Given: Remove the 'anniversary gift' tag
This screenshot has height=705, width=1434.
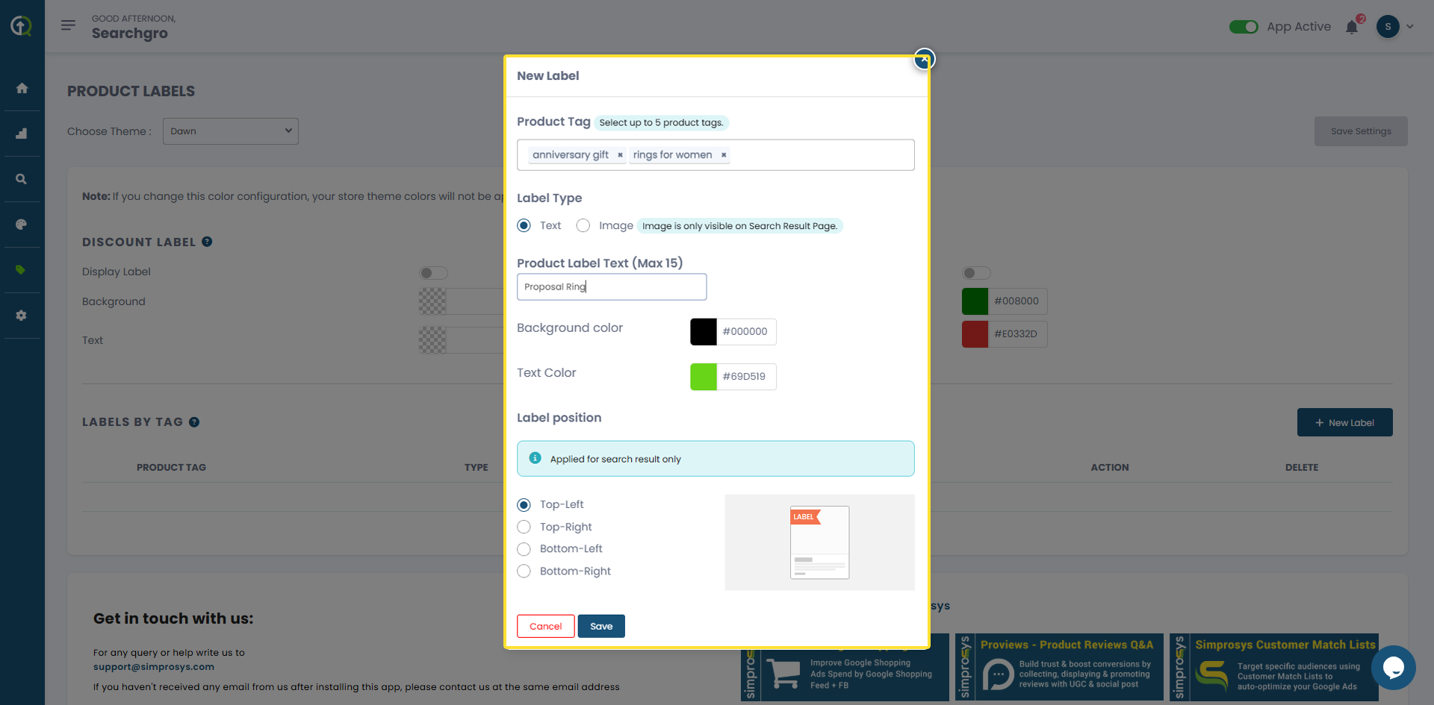Looking at the screenshot, I should pos(620,155).
